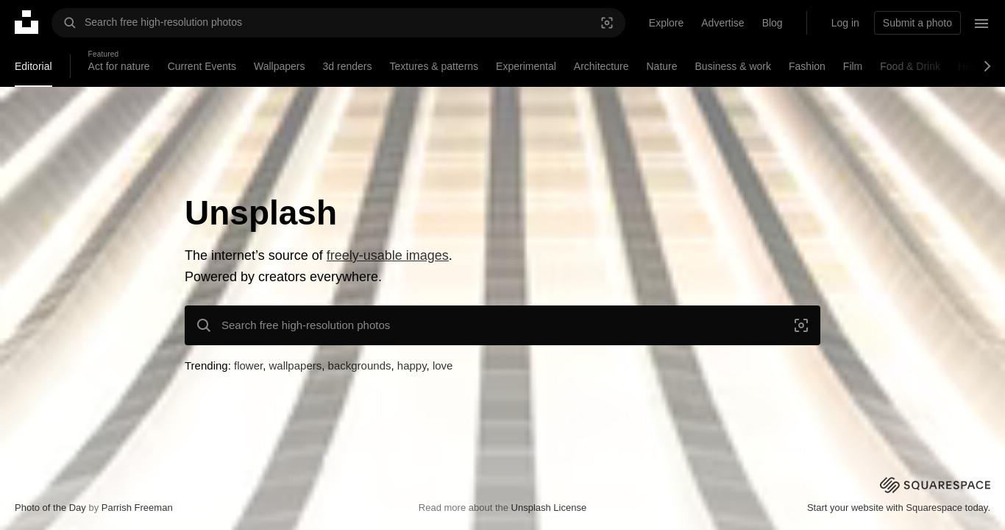Screen dimensions: 1005x530
Task: Click the magnifier icon in hero search box
Action: [x=204, y=325]
